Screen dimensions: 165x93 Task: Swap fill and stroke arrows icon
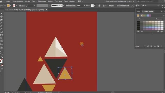coord(2,57)
